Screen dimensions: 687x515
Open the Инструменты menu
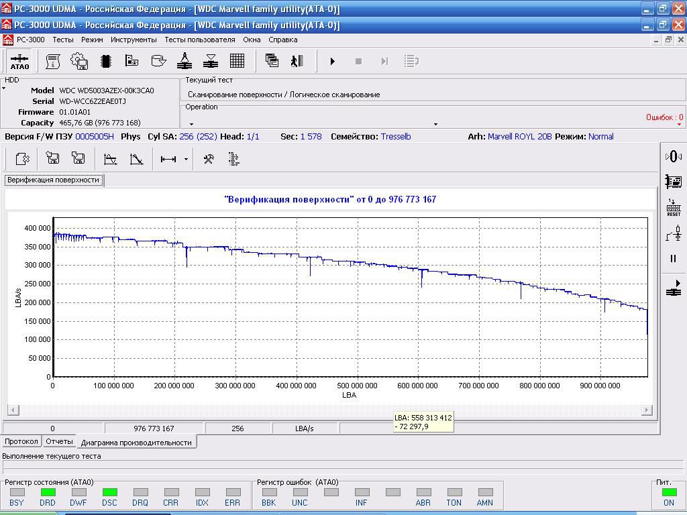tap(134, 40)
